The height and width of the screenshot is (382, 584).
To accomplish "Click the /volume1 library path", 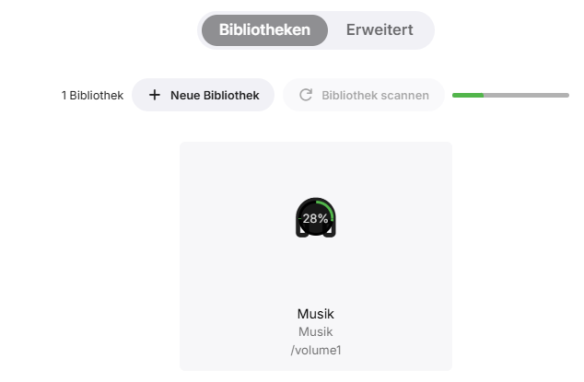I will coord(316,350).
